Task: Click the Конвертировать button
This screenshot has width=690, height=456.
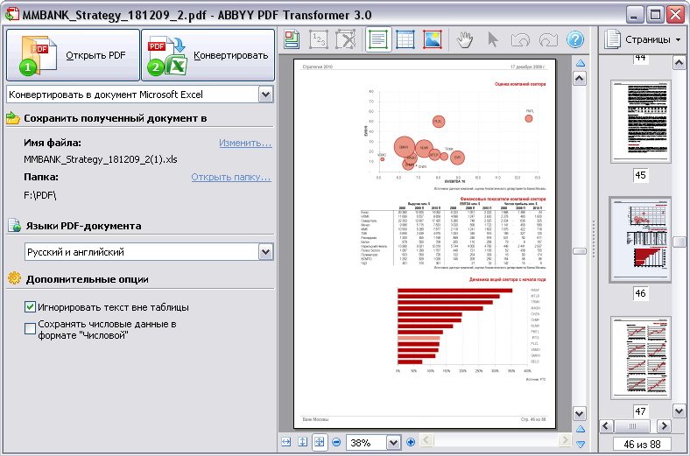Action: tap(208, 55)
